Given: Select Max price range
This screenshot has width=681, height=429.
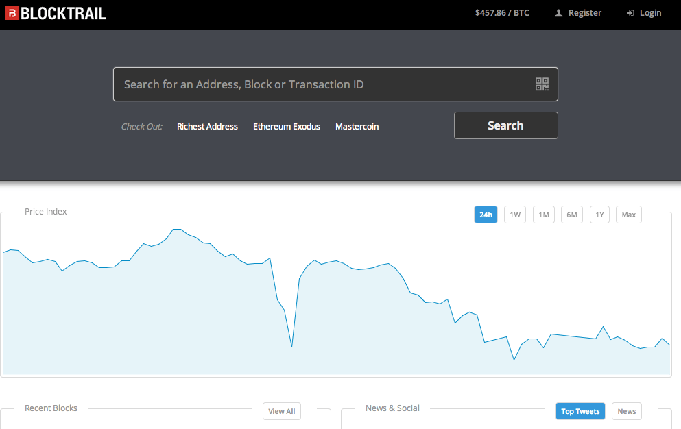Looking at the screenshot, I should click(628, 214).
